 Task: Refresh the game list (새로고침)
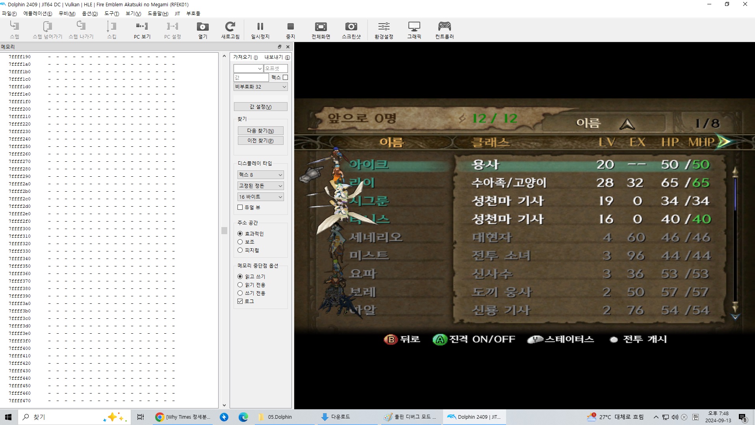tap(230, 30)
